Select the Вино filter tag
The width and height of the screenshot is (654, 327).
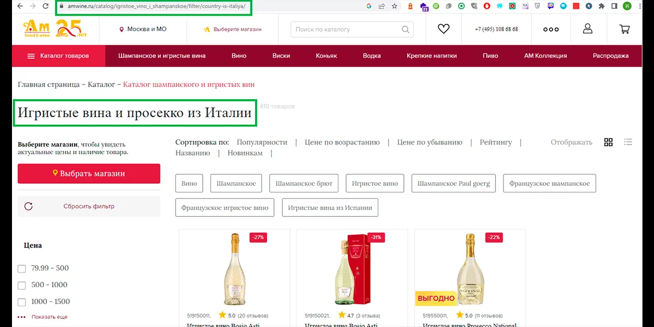click(x=189, y=184)
